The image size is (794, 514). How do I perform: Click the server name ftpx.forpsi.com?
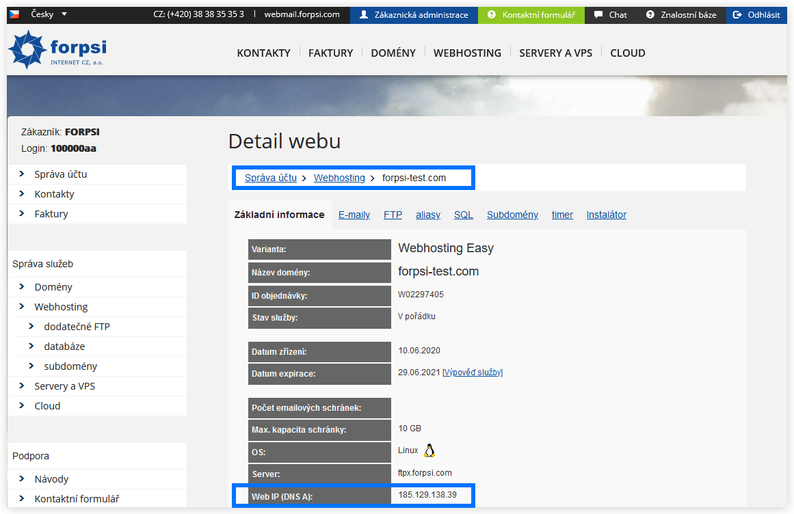pyautogui.click(x=425, y=473)
